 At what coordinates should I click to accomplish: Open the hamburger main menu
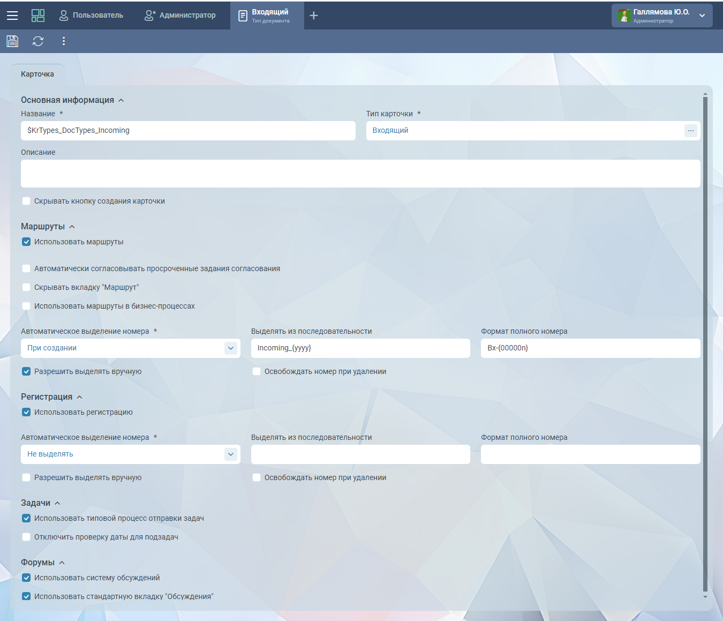click(12, 16)
